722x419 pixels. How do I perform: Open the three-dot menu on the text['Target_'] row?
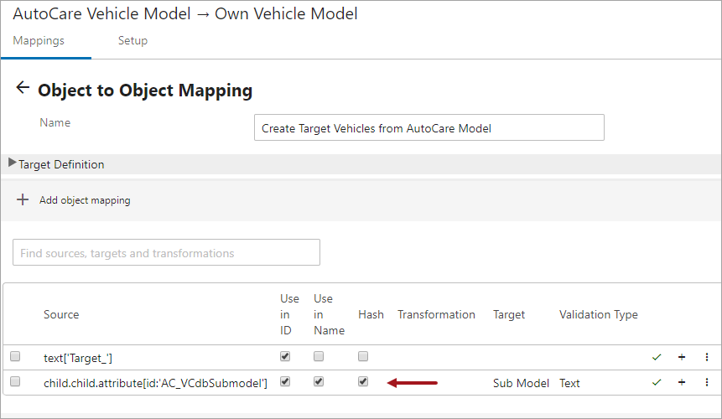pyautogui.click(x=707, y=357)
